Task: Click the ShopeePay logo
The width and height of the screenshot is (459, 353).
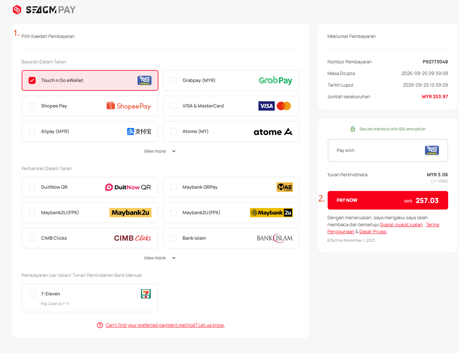Action: 129,106
